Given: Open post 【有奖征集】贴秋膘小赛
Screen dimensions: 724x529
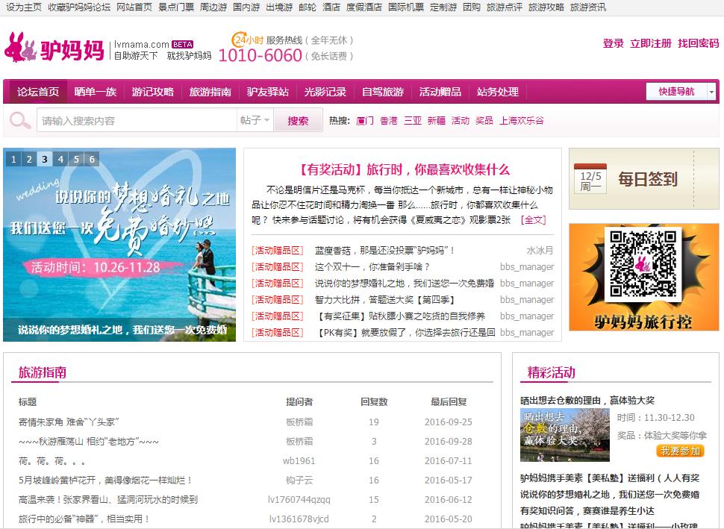Looking at the screenshot, I should tap(400, 316).
